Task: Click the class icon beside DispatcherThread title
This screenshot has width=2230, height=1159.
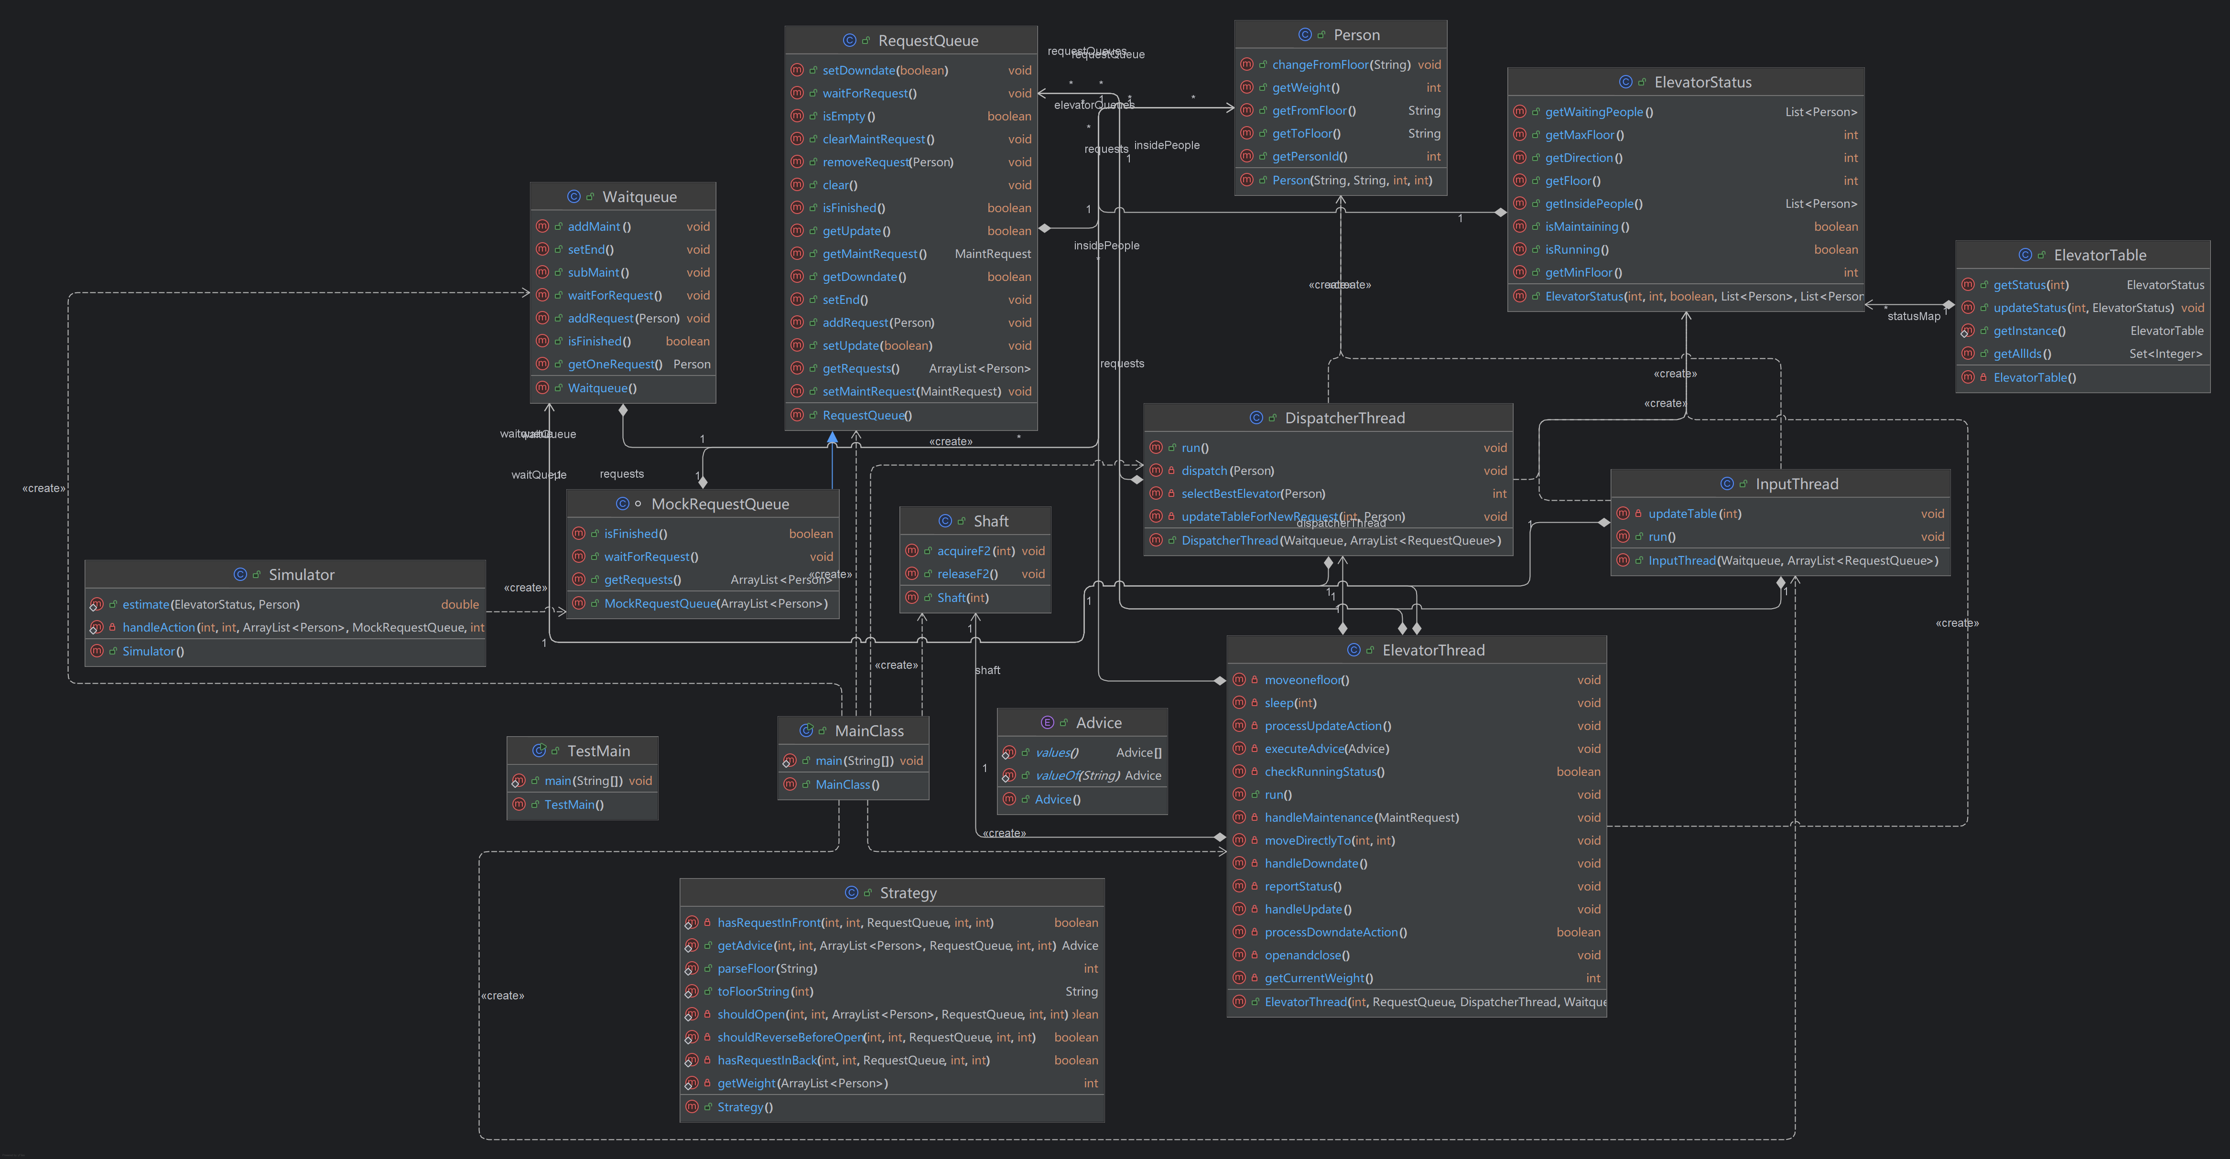Action: (1256, 417)
